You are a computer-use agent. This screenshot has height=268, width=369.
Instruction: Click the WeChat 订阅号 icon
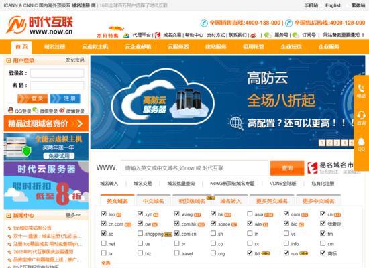(x=296, y=36)
